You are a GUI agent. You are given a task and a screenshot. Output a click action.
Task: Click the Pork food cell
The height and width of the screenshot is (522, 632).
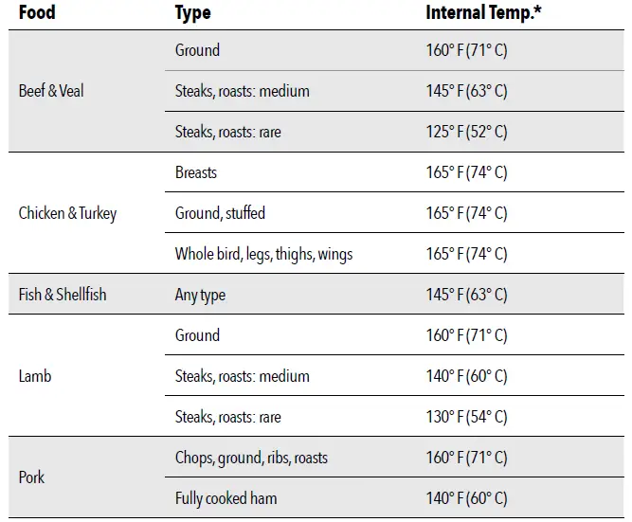(32, 477)
